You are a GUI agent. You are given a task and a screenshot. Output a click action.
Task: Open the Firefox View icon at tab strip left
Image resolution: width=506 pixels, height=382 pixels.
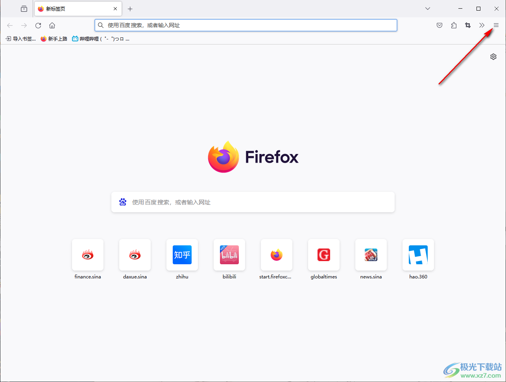[24, 9]
